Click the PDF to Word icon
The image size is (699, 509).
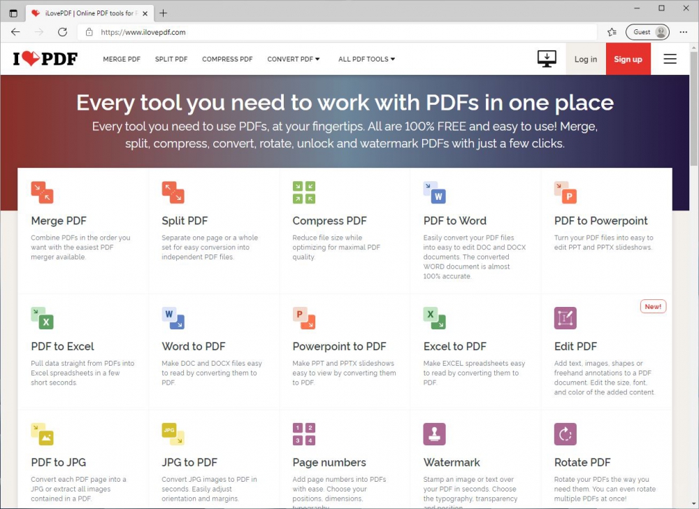(435, 192)
